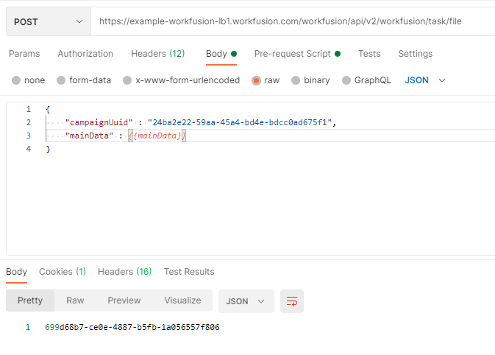Open the POST method dropdown
The width and height of the screenshot is (495, 355).
pos(49,21)
